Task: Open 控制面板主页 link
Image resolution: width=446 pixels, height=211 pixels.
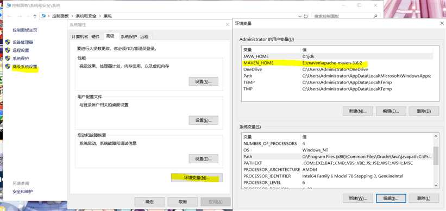Action: coord(25,30)
